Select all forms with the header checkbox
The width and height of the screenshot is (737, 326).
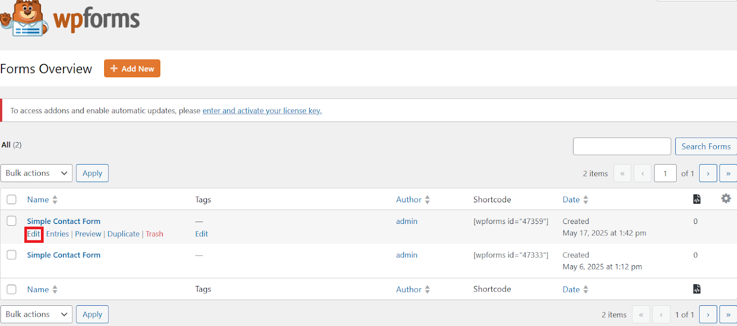tap(12, 200)
